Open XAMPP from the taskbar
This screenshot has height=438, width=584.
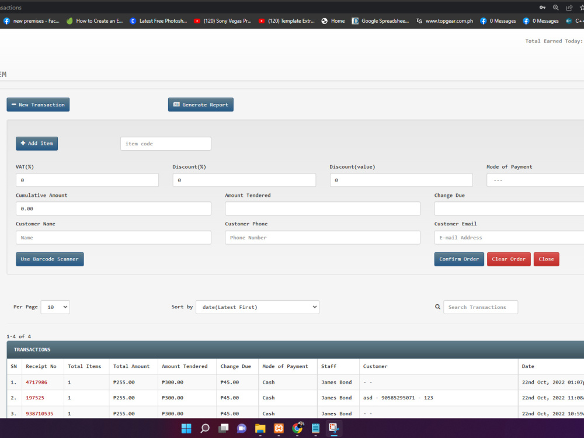(x=279, y=428)
